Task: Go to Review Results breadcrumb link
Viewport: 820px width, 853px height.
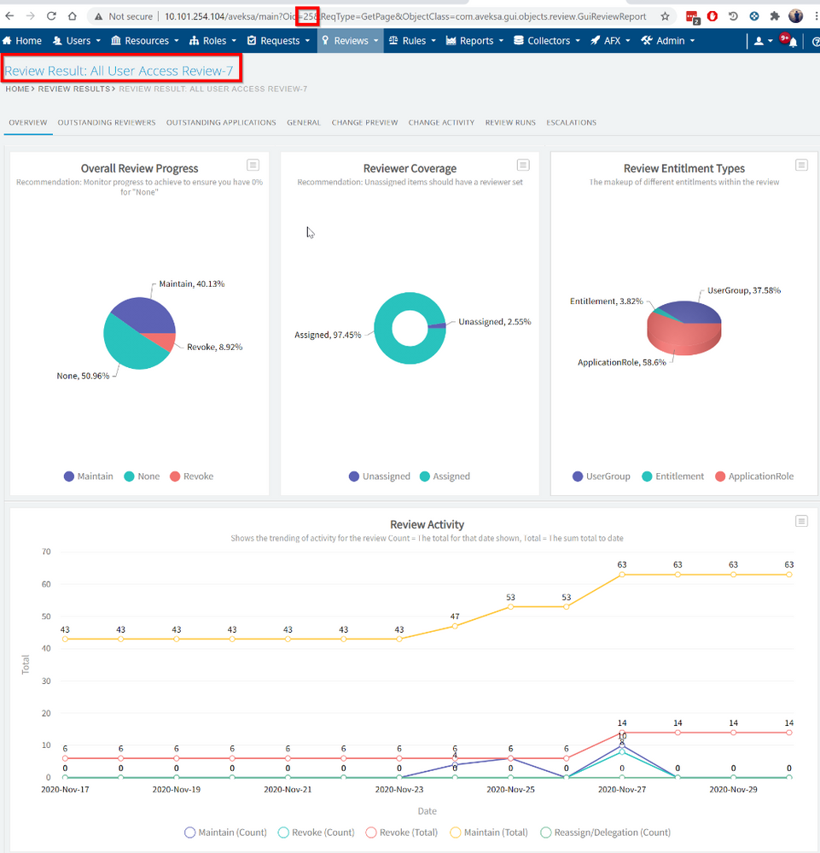Action: pos(74,89)
